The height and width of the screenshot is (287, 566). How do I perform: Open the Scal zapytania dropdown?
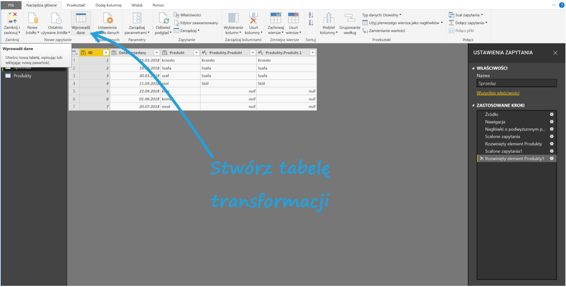pos(469,15)
